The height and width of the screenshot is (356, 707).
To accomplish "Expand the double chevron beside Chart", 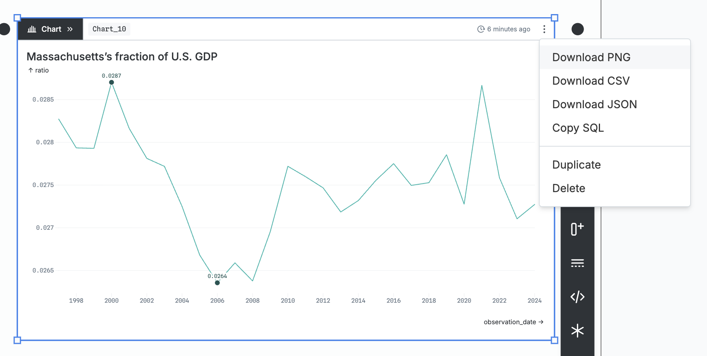I will 70,29.
